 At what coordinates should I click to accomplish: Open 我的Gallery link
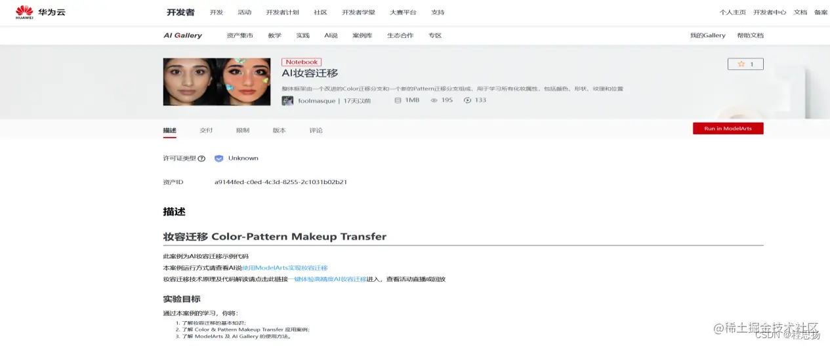pyautogui.click(x=708, y=35)
